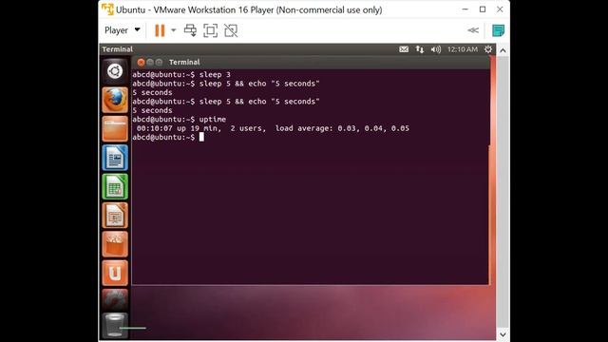Send Ctrl+Alt+Del to virtual machine

[x=190, y=30]
